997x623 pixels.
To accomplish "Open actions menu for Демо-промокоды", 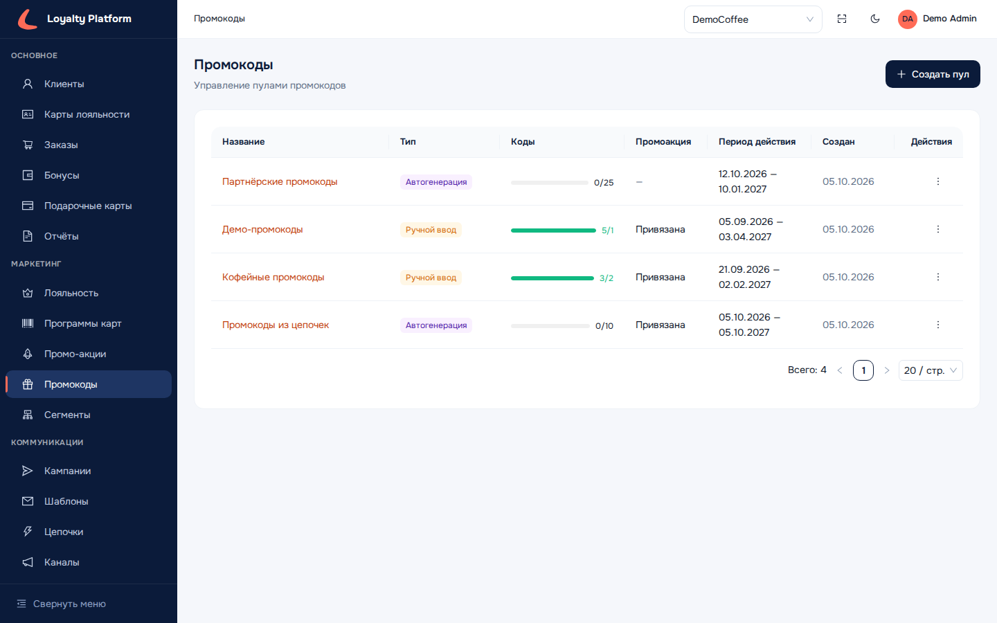I will (938, 229).
